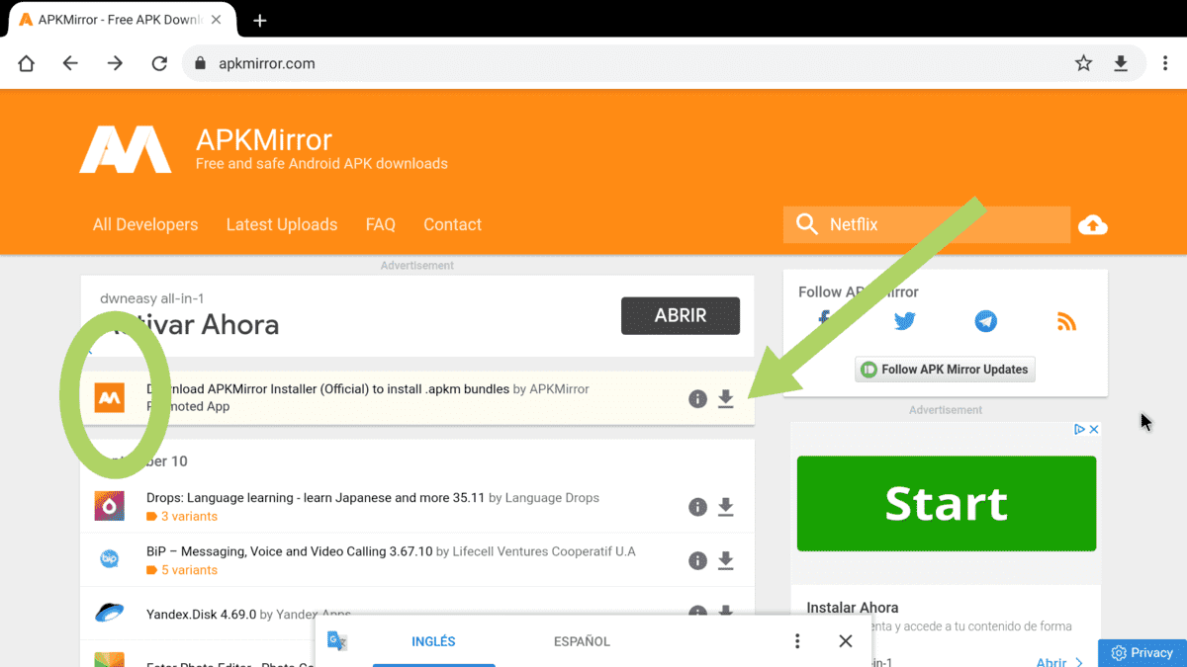This screenshot has height=667, width=1187.
Task: Select ESPAÑOL tab in translate bar
Action: point(582,641)
